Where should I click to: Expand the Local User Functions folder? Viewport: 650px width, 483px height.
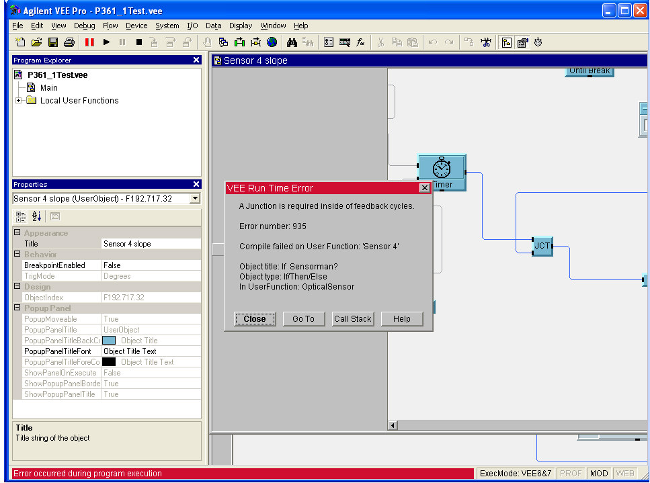19,101
